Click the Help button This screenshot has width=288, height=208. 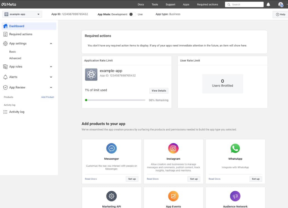coord(280,14)
